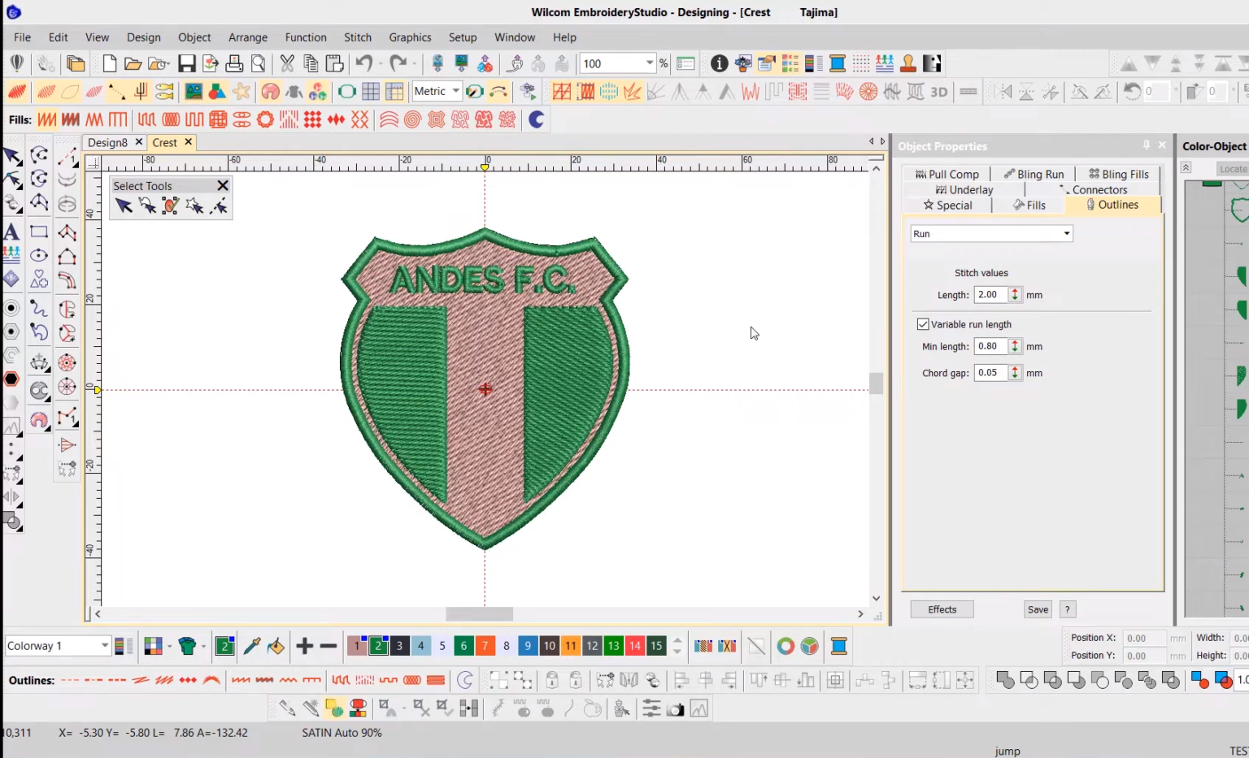Switch to the Design8 tab

point(109,142)
